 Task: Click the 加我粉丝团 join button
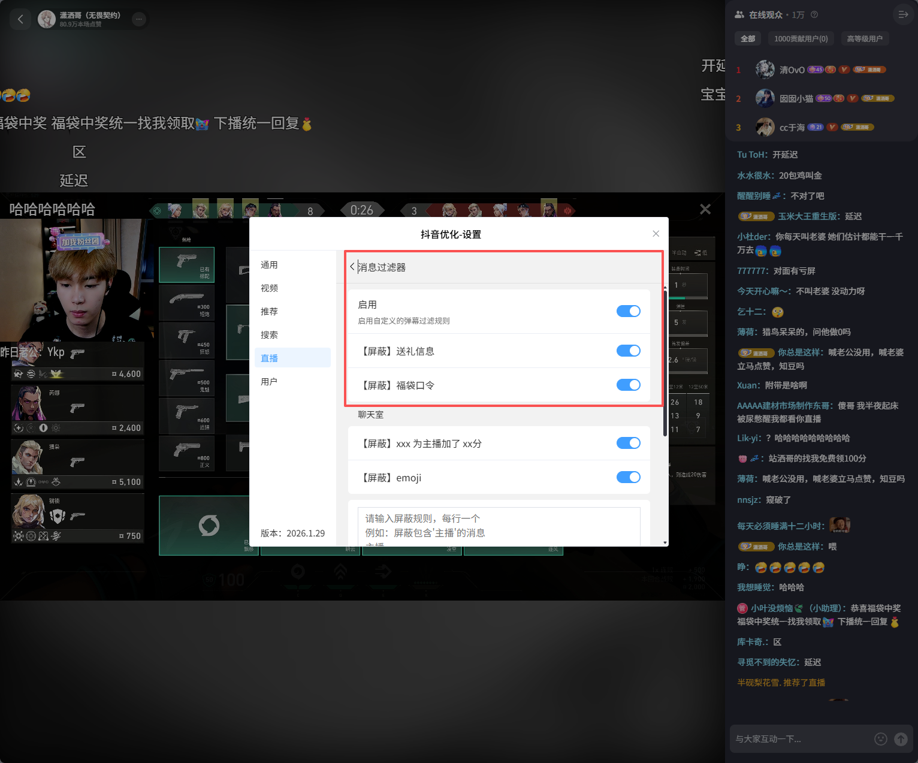(x=80, y=242)
